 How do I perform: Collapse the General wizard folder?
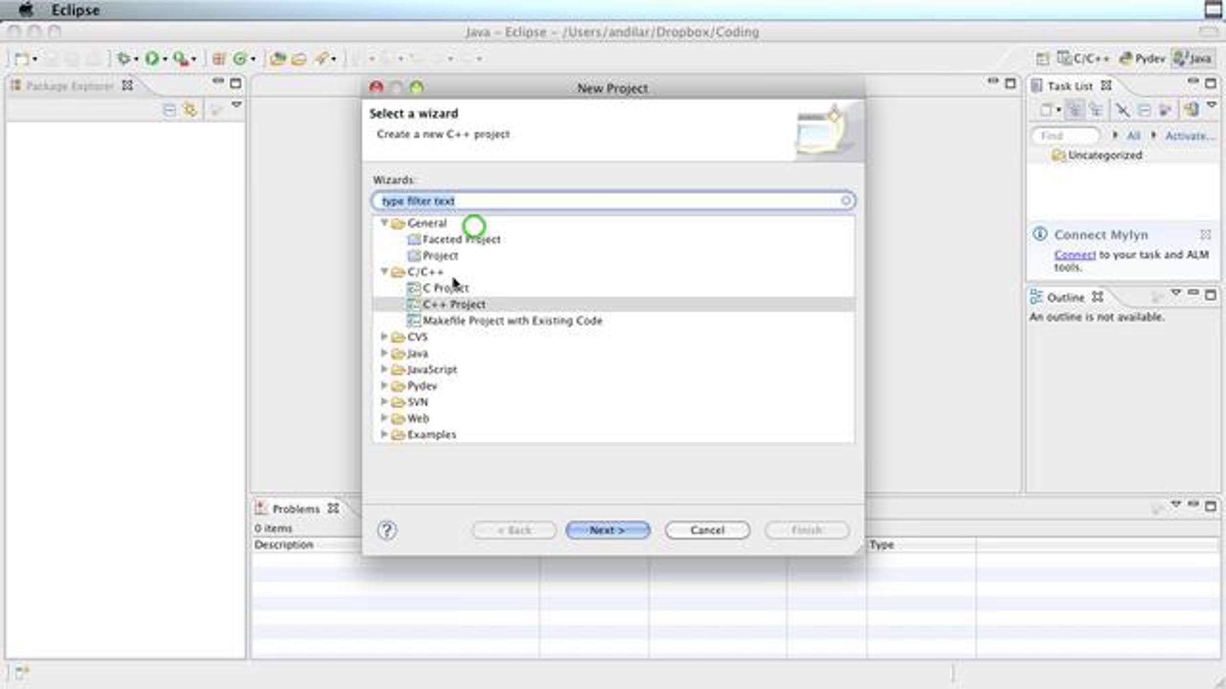pos(385,223)
